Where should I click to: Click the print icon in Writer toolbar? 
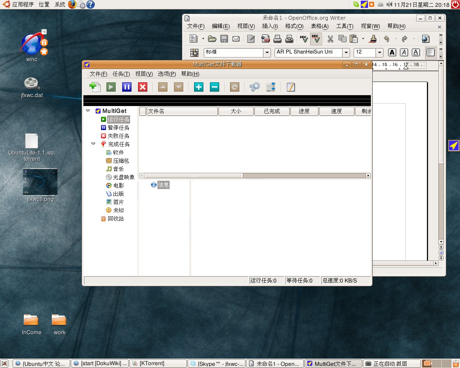point(277,39)
